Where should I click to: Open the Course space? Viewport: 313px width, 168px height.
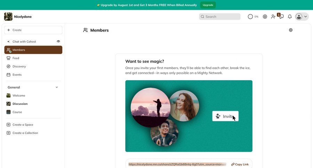click(x=17, y=112)
